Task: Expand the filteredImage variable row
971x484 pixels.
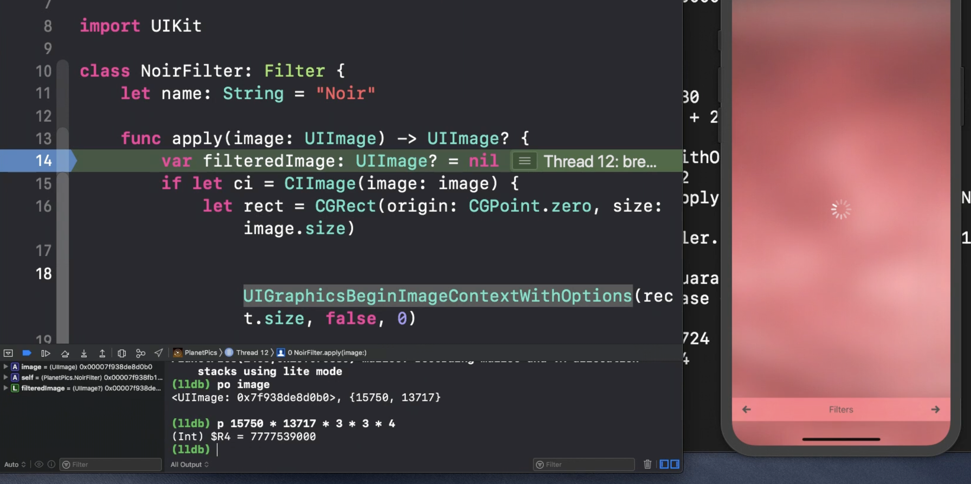Action: (x=6, y=388)
